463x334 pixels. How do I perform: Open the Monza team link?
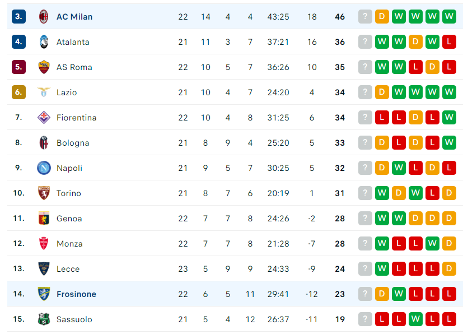click(x=69, y=244)
